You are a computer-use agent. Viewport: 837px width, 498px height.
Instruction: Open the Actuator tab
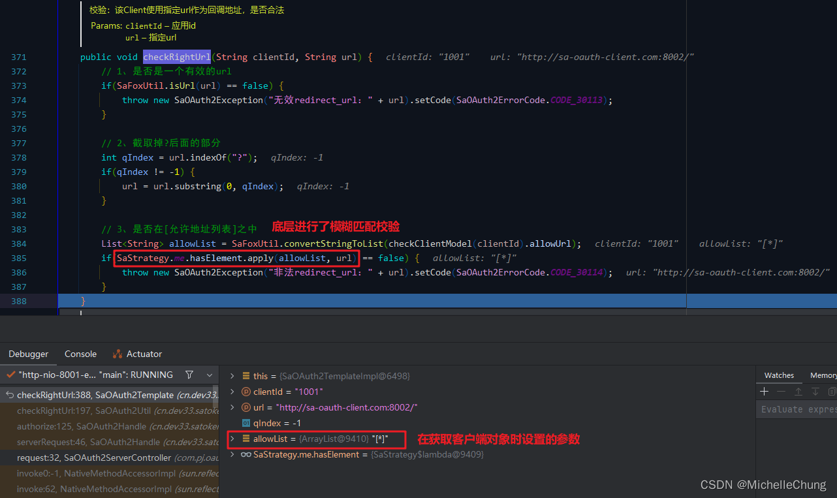137,354
